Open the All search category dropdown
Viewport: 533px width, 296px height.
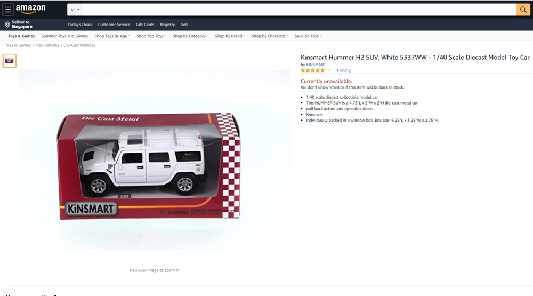pos(75,10)
